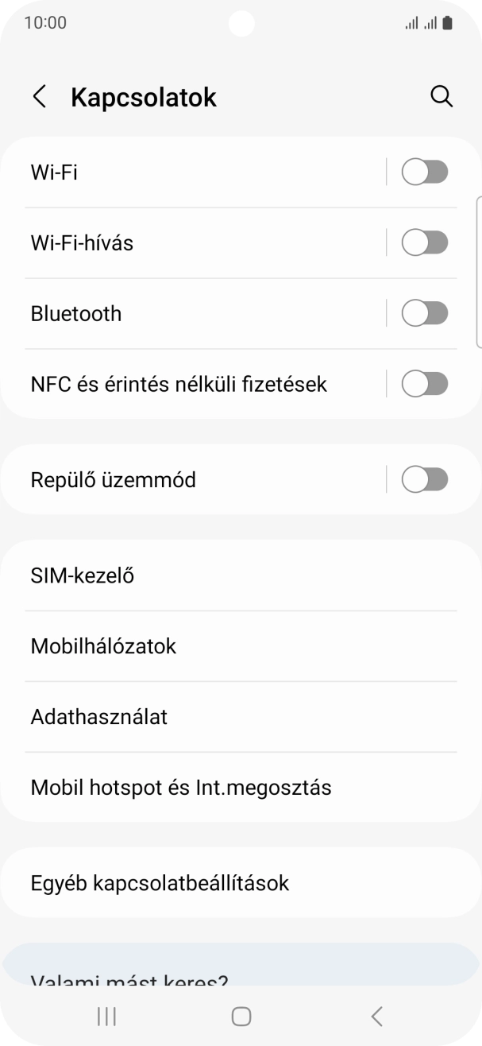
Task: Open Adathasználat
Action: click(159, 717)
